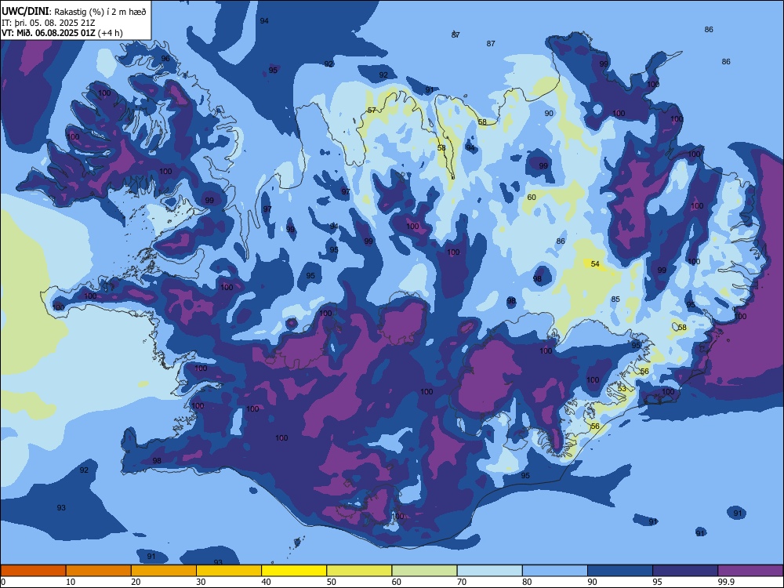Click the '40' legend scale label
The width and height of the screenshot is (784, 588).
pos(266,582)
